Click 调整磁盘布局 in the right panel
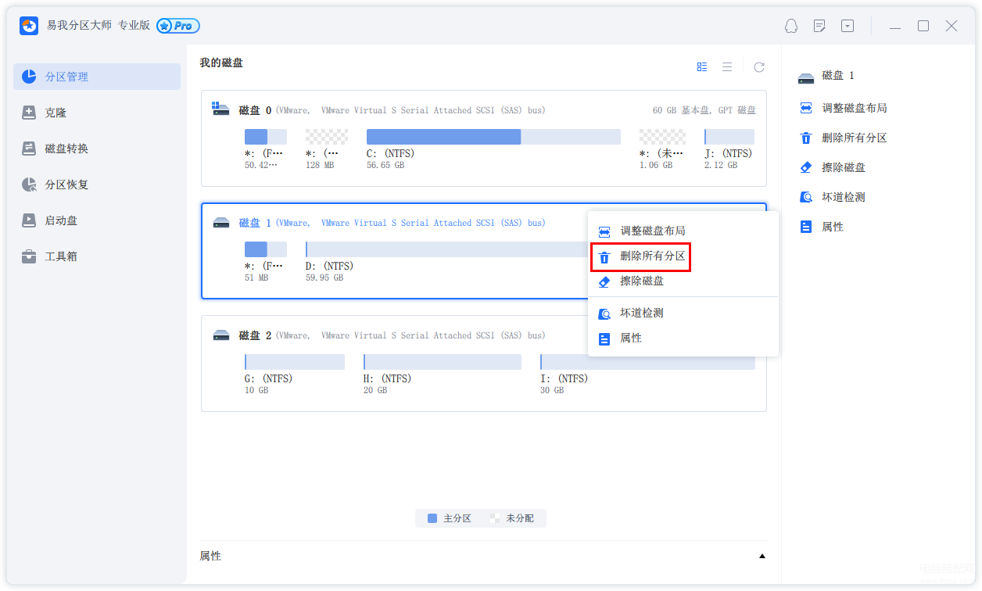 [855, 108]
